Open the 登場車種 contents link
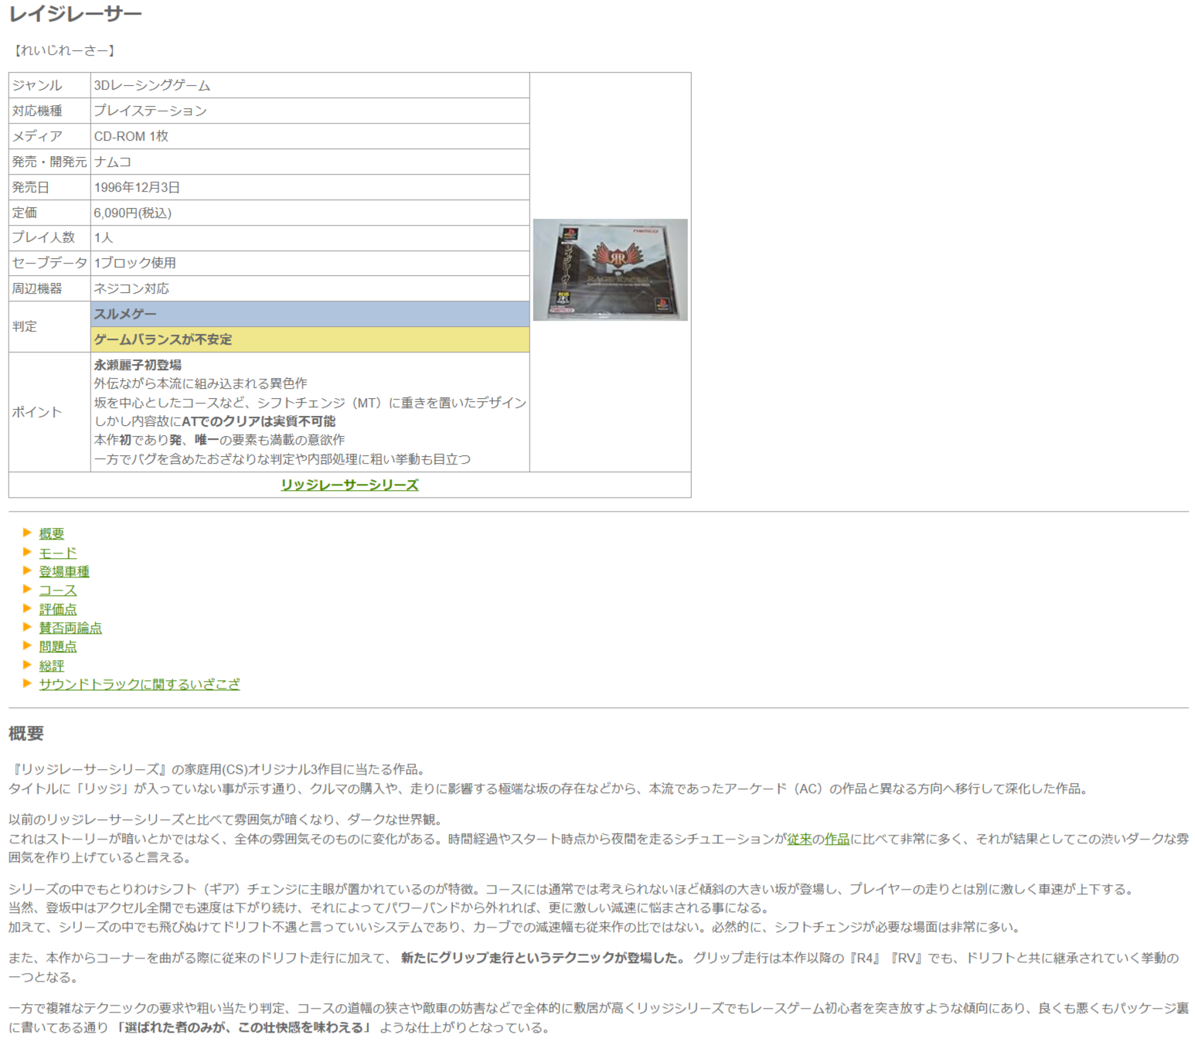Viewport: 1195px width, 1045px height. coord(64,571)
